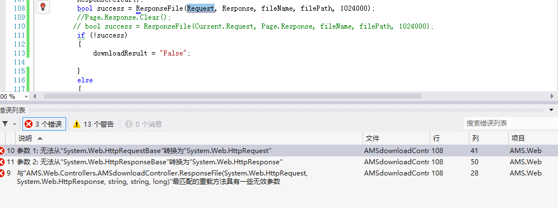Click the 1024000 argument on line 108

(x=354, y=8)
